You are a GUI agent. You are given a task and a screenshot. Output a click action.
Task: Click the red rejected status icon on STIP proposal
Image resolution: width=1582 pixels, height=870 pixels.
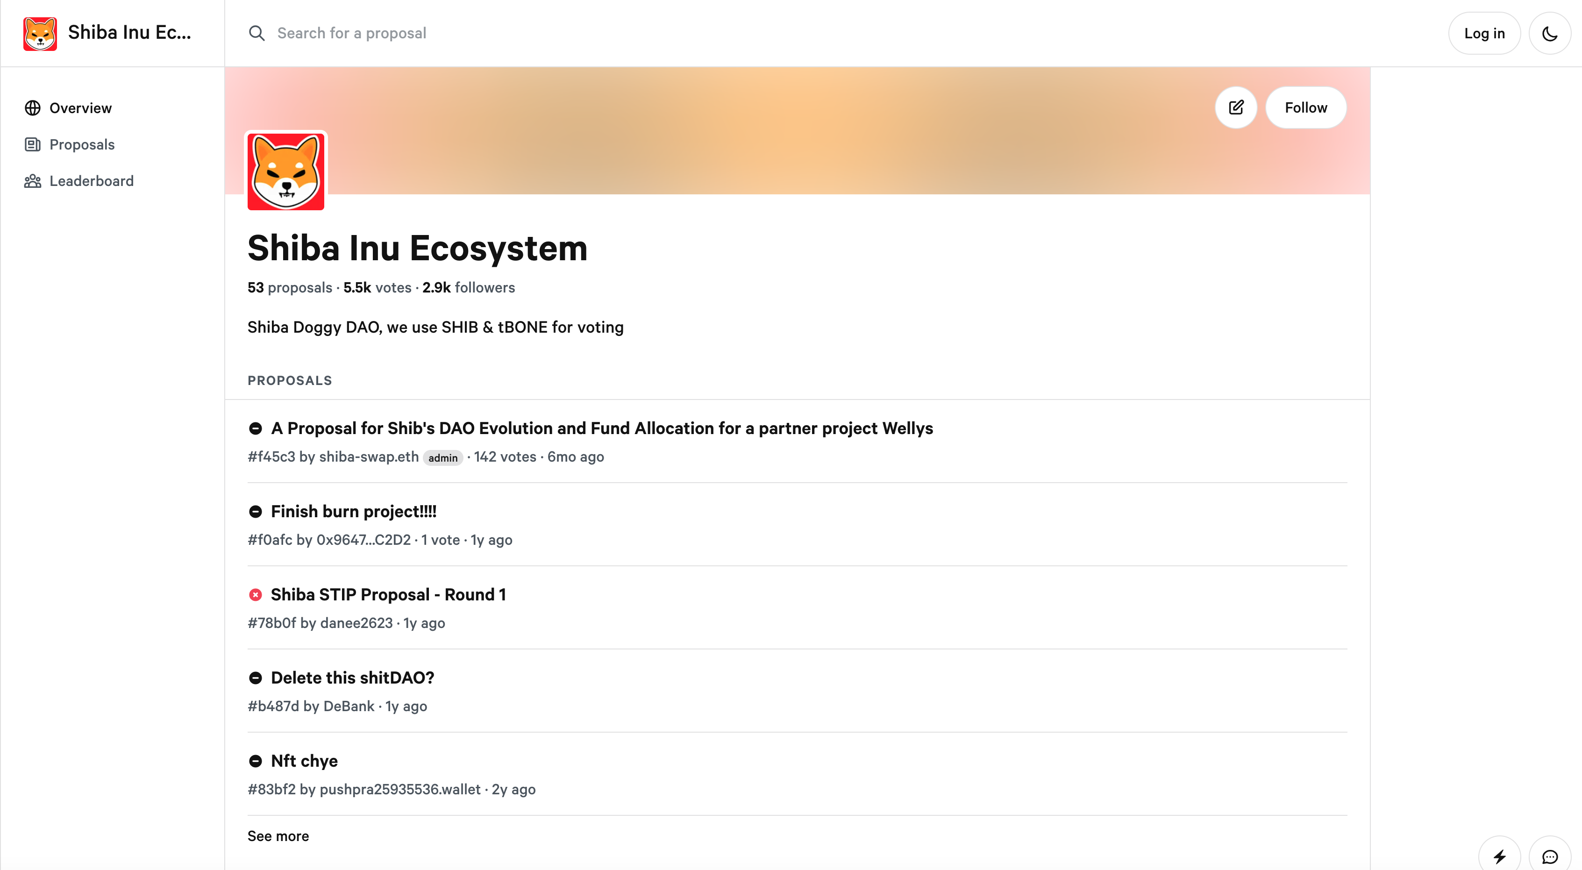[256, 594]
